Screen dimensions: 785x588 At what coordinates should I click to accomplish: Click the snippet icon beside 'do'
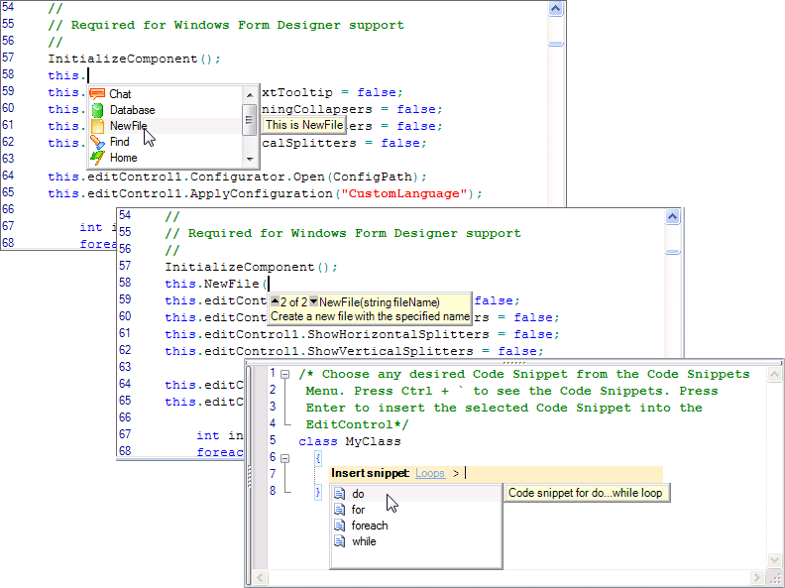(339, 494)
